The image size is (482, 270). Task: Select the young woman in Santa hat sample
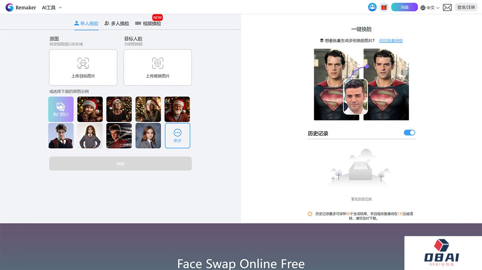tap(148, 109)
